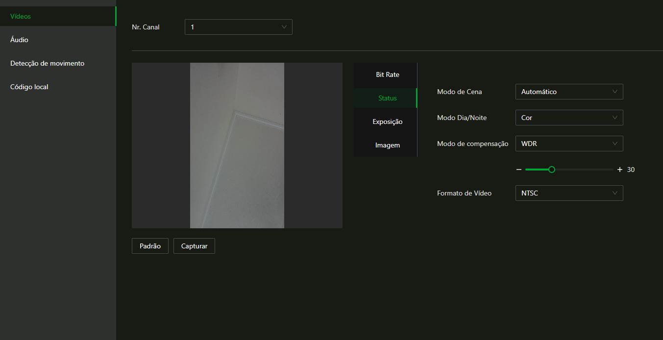Open the Áudio settings section

[x=58, y=40]
